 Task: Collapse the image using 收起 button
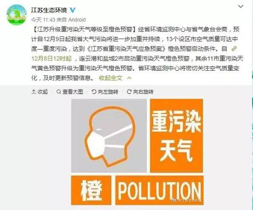pyautogui.click(x=40, y=92)
